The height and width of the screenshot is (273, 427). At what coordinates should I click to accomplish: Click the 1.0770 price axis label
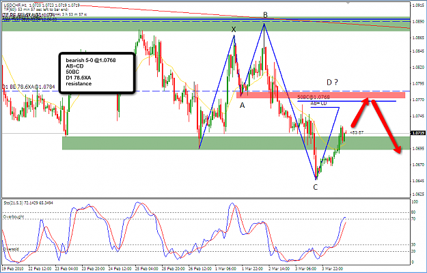click(417, 100)
